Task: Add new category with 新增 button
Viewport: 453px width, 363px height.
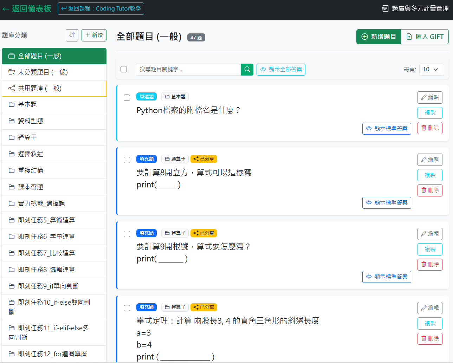Action: (94, 35)
